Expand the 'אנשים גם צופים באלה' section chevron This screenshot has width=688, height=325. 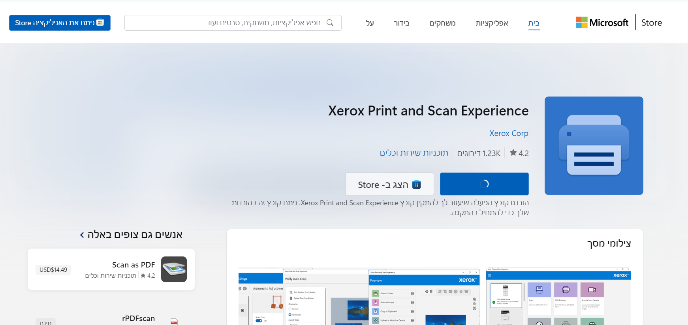click(82, 235)
